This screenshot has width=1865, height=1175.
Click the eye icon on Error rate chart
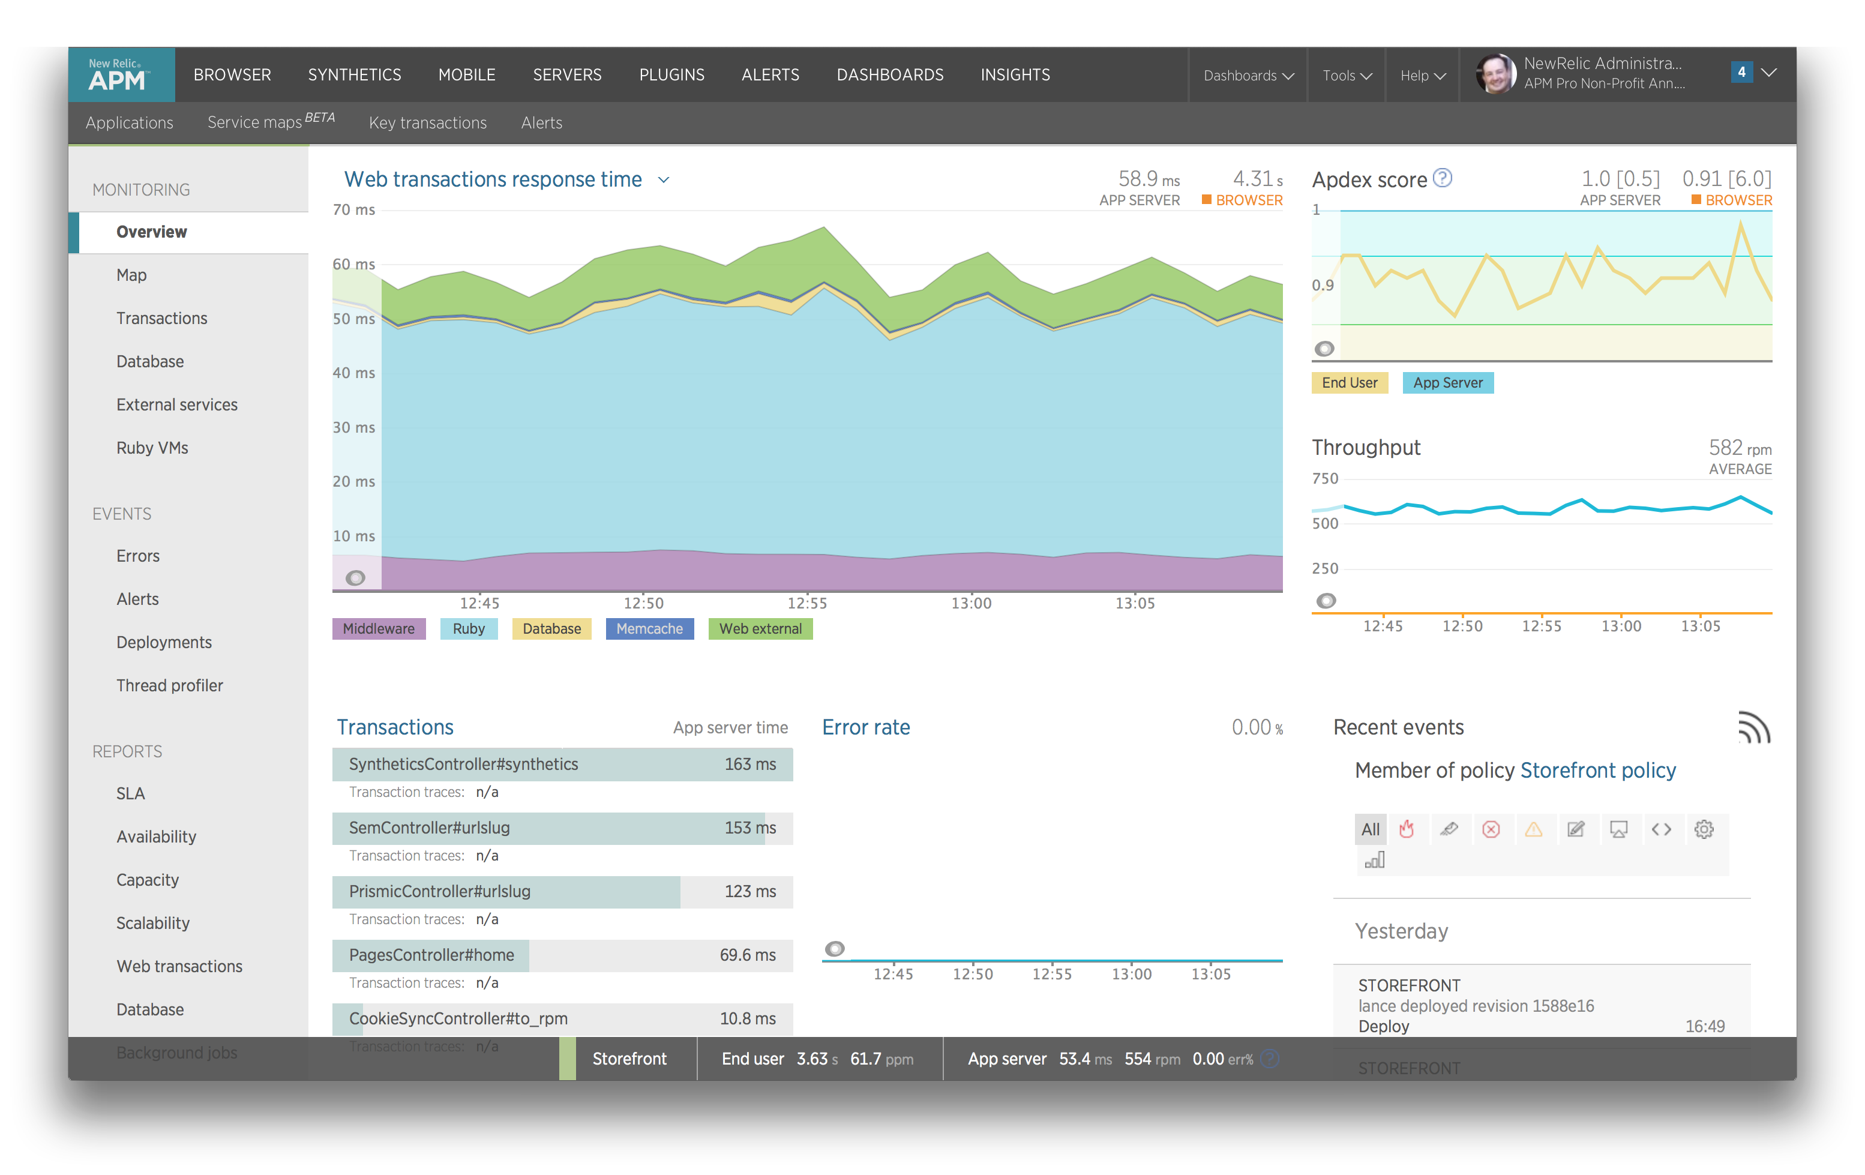tap(835, 949)
